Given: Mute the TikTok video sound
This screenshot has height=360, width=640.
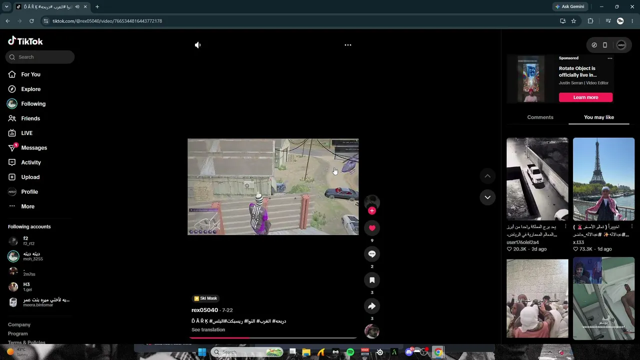Looking at the screenshot, I should click(197, 45).
